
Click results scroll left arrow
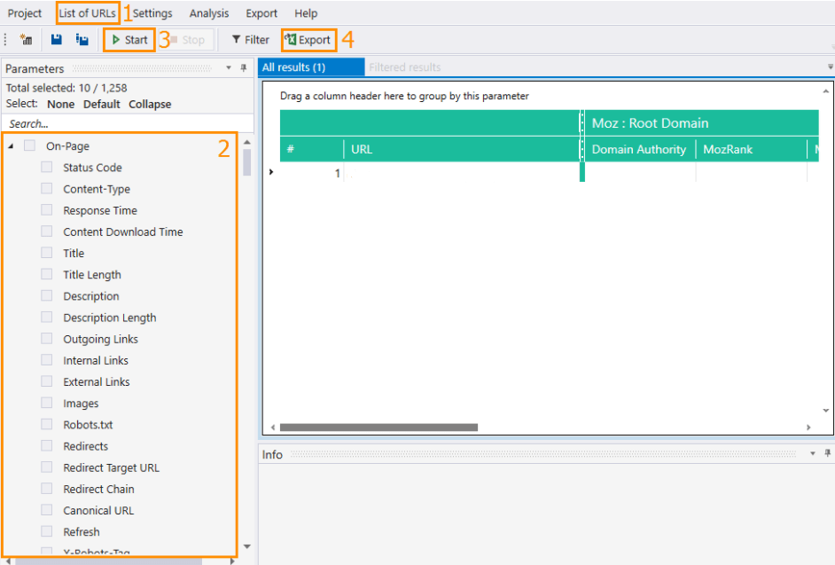point(273,427)
